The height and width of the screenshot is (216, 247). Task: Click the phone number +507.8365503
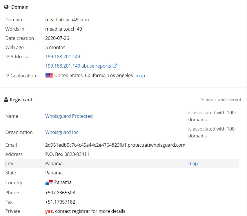[60, 193]
